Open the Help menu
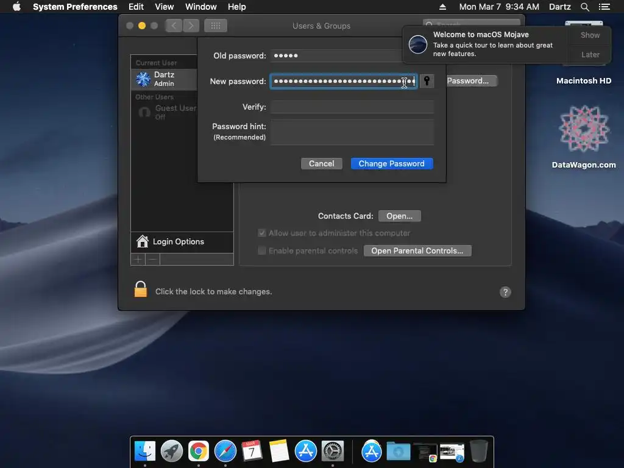 237,7
